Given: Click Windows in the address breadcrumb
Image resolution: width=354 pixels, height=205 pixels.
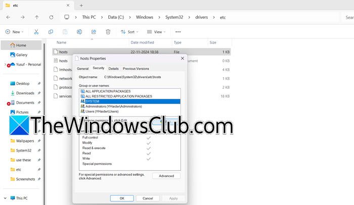Looking at the screenshot, I should [x=145, y=17].
